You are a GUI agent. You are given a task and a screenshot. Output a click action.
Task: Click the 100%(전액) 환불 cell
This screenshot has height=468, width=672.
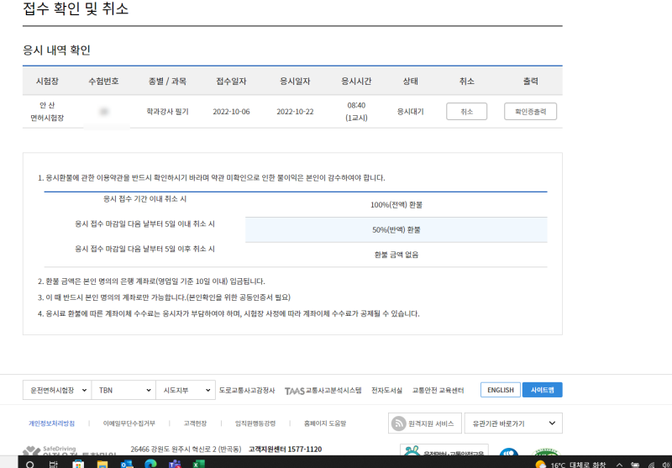tap(396, 205)
